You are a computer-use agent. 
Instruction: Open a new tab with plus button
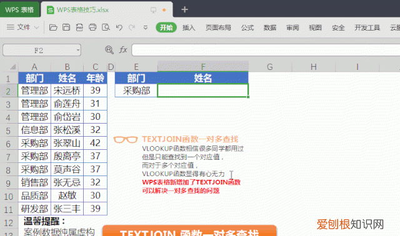(x=184, y=10)
